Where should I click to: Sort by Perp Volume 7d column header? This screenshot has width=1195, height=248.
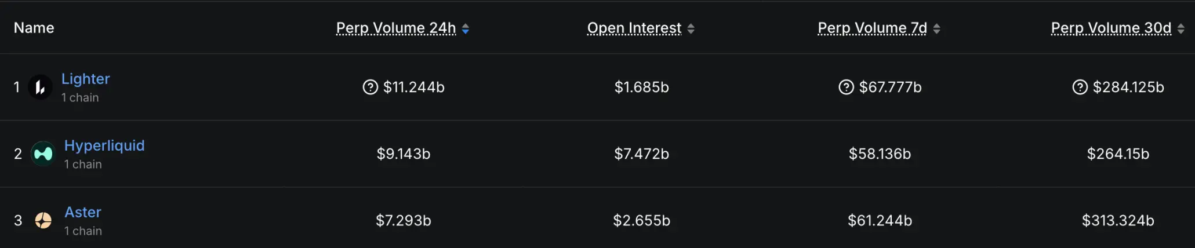coord(872,28)
